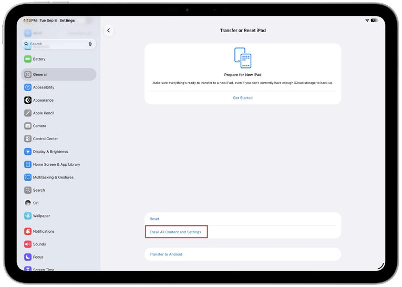Tap the Display & Brightness sun icon
This screenshot has width=402, height=287.
28,152
